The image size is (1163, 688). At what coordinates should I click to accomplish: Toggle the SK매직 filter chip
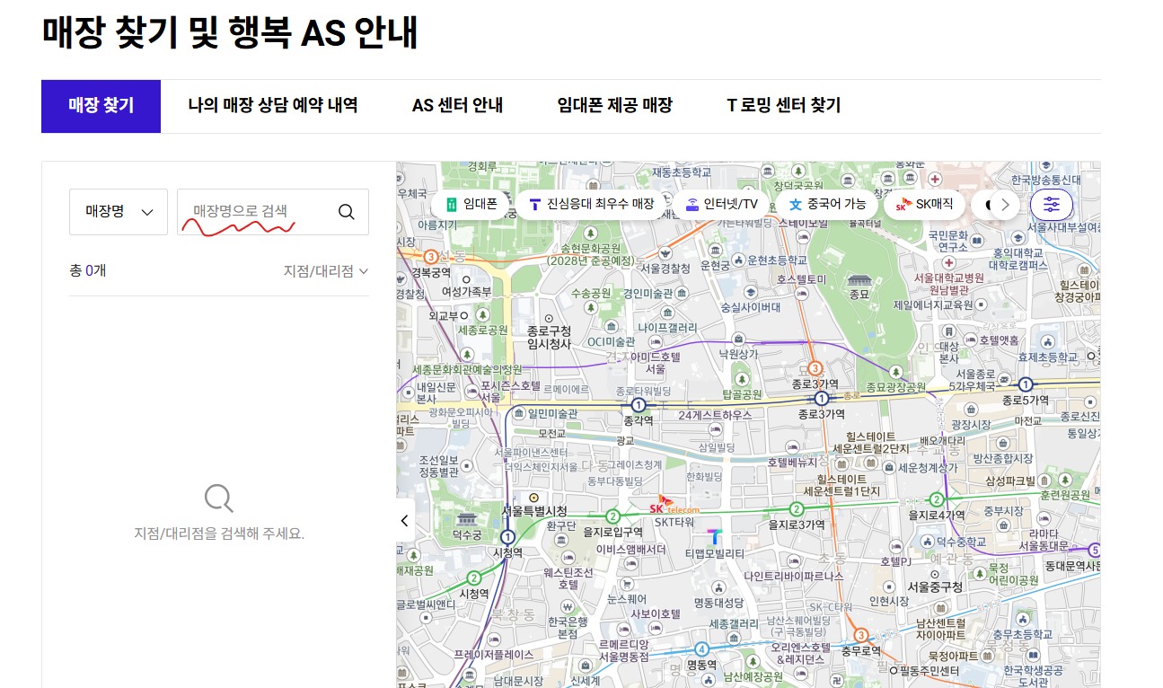tap(924, 205)
